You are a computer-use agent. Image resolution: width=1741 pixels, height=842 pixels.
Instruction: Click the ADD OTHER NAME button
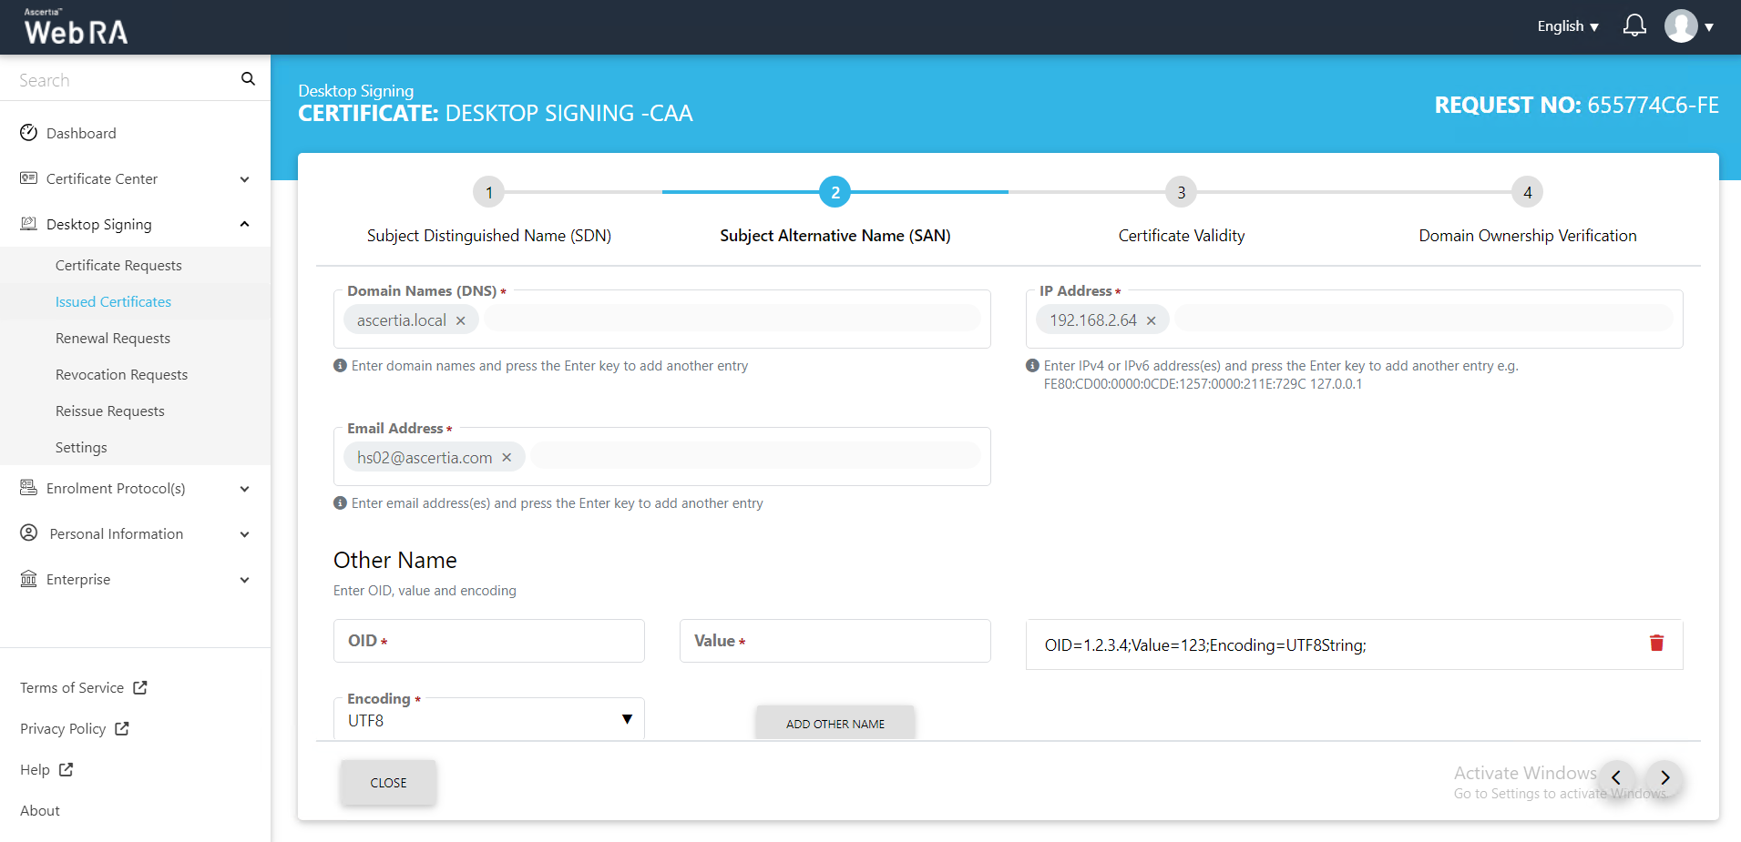pyautogui.click(x=835, y=724)
